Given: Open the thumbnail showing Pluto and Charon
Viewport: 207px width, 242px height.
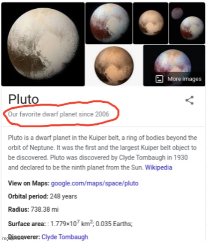Looking at the screenshot, I should coord(187,23).
